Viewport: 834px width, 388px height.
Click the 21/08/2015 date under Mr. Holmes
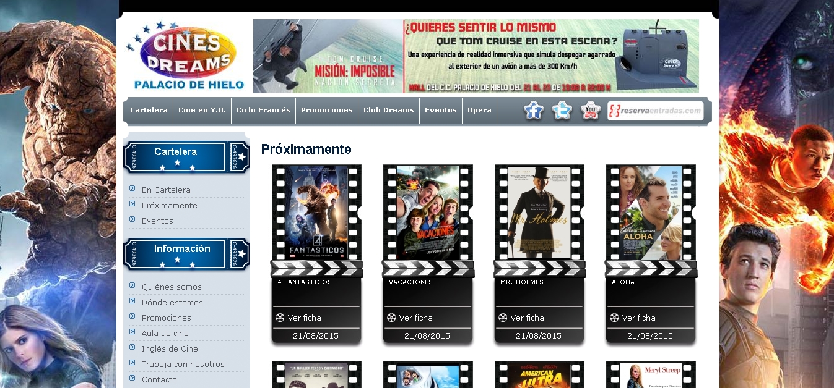(539, 336)
